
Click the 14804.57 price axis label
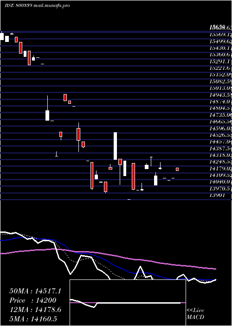click(x=220, y=108)
